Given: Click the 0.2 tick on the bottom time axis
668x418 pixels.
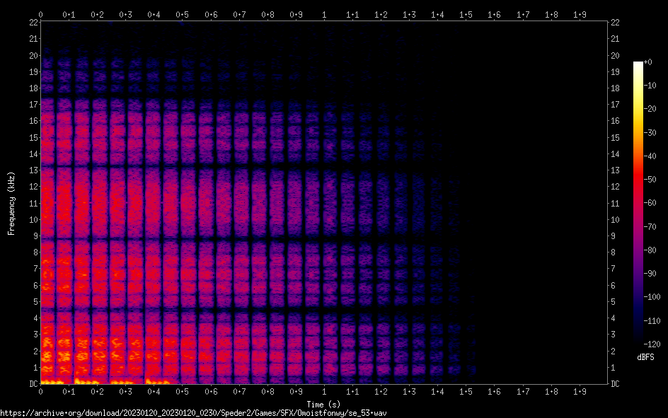Looking at the screenshot, I should click(98, 391).
